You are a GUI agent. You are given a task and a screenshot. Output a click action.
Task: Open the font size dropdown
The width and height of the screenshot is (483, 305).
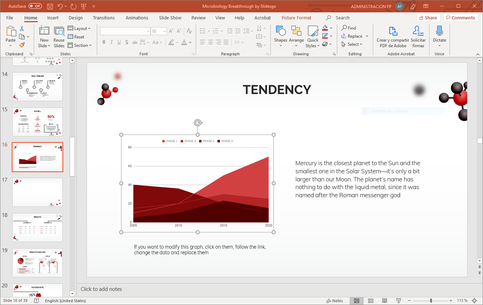(164, 31)
